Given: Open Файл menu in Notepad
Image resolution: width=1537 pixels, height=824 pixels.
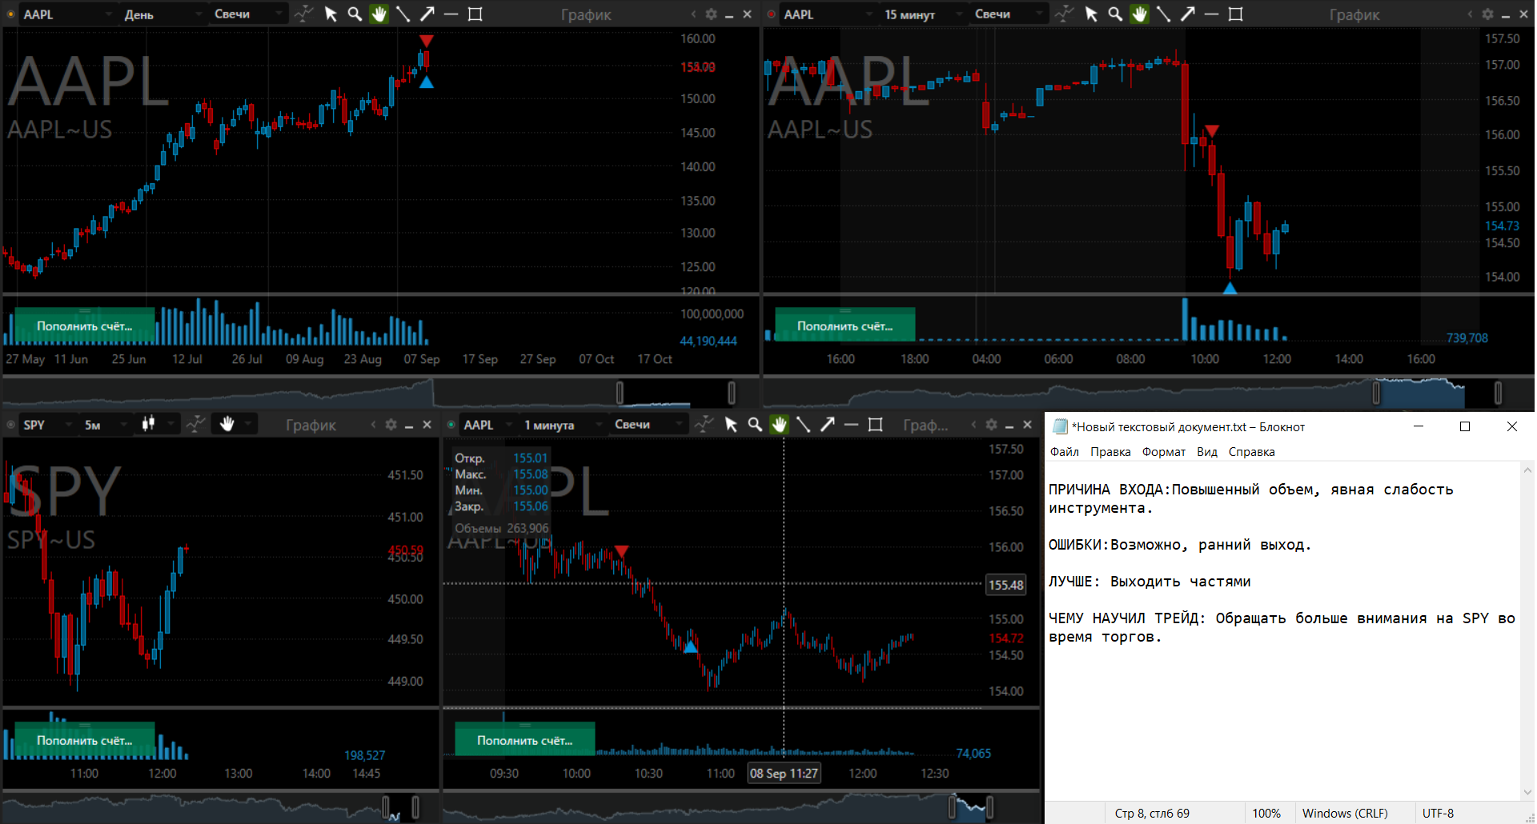Looking at the screenshot, I should [1065, 452].
